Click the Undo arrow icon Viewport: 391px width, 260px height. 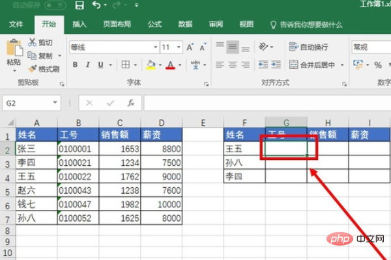(x=96, y=5)
